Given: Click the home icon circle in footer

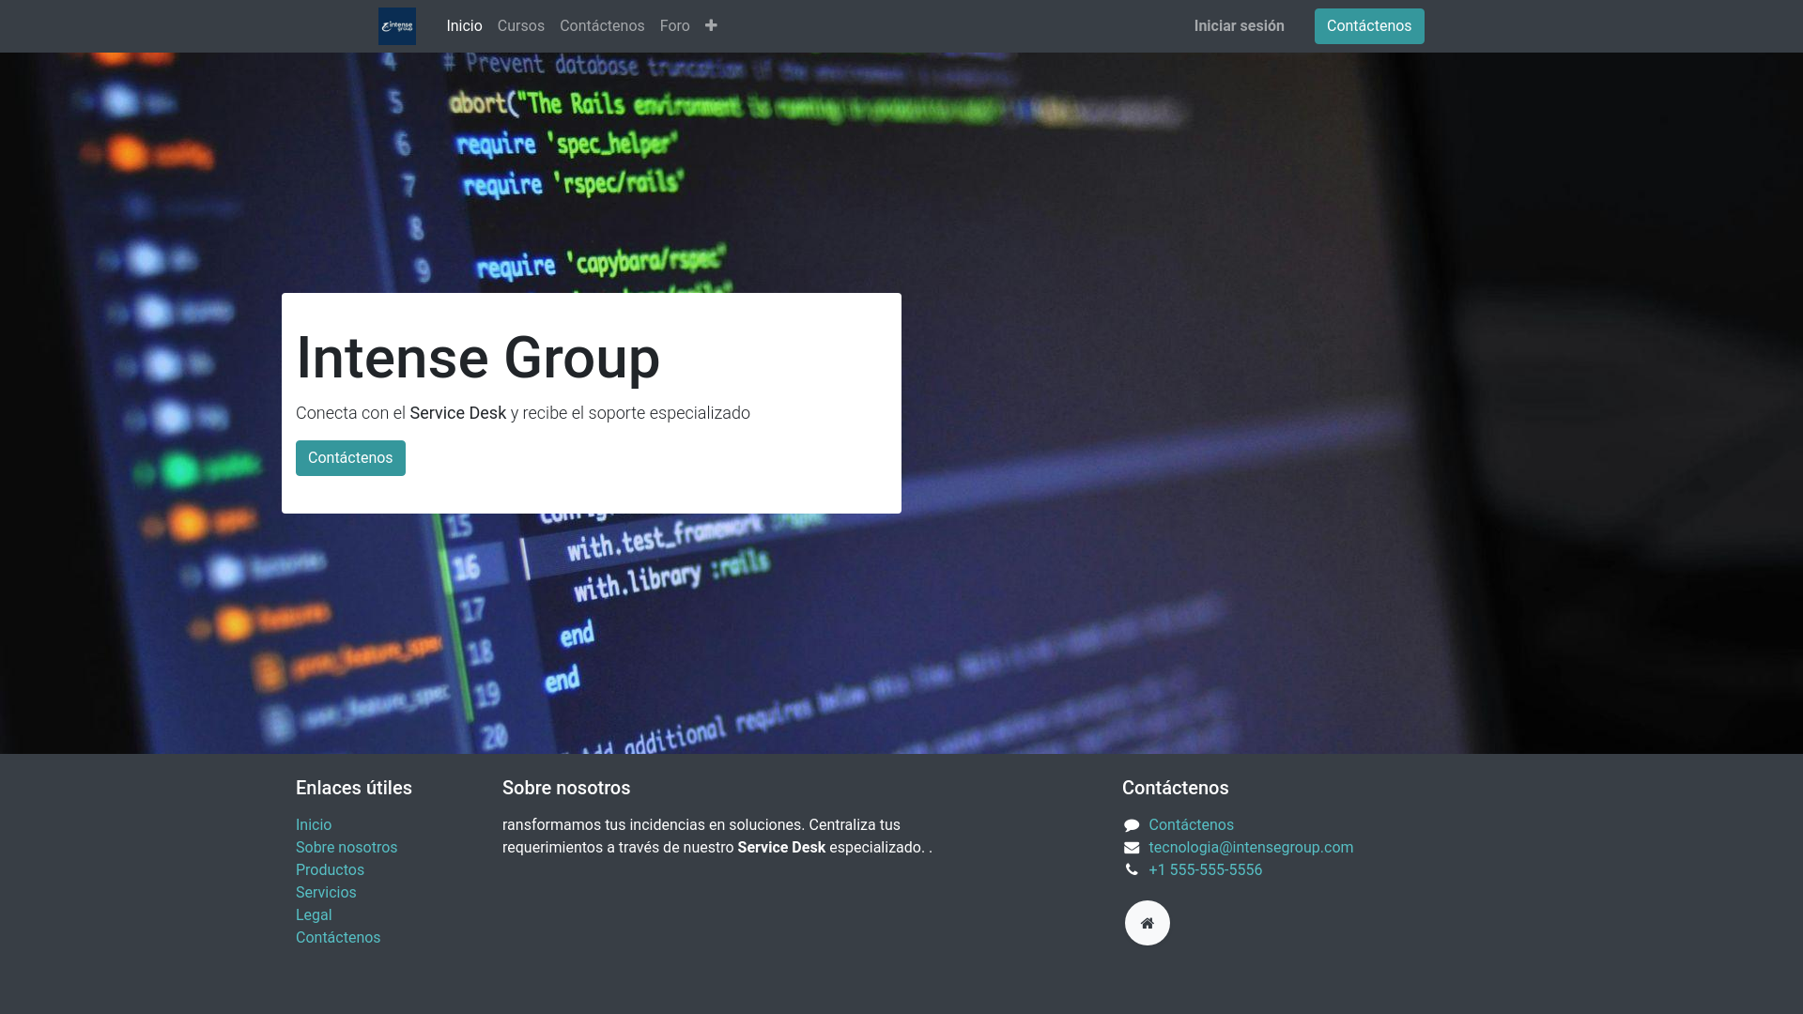Looking at the screenshot, I should tap(1147, 923).
